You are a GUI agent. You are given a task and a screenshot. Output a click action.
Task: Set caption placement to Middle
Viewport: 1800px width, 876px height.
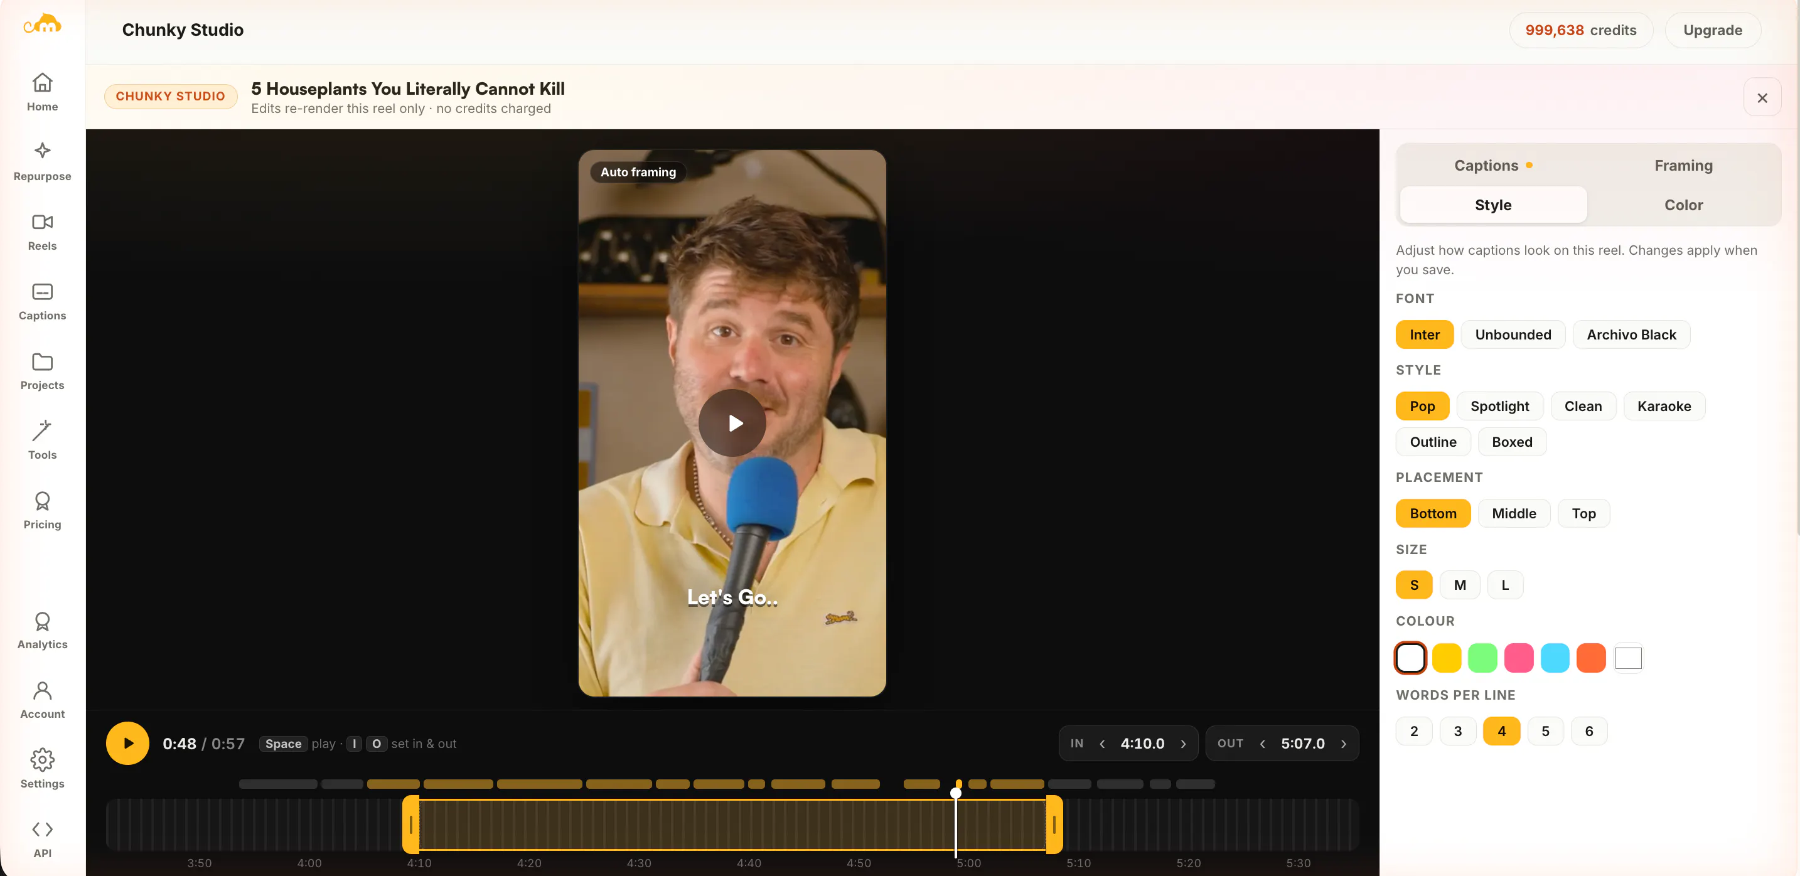pyautogui.click(x=1514, y=513)
